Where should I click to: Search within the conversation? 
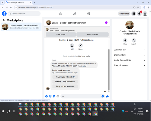click(x=134, y=41)
